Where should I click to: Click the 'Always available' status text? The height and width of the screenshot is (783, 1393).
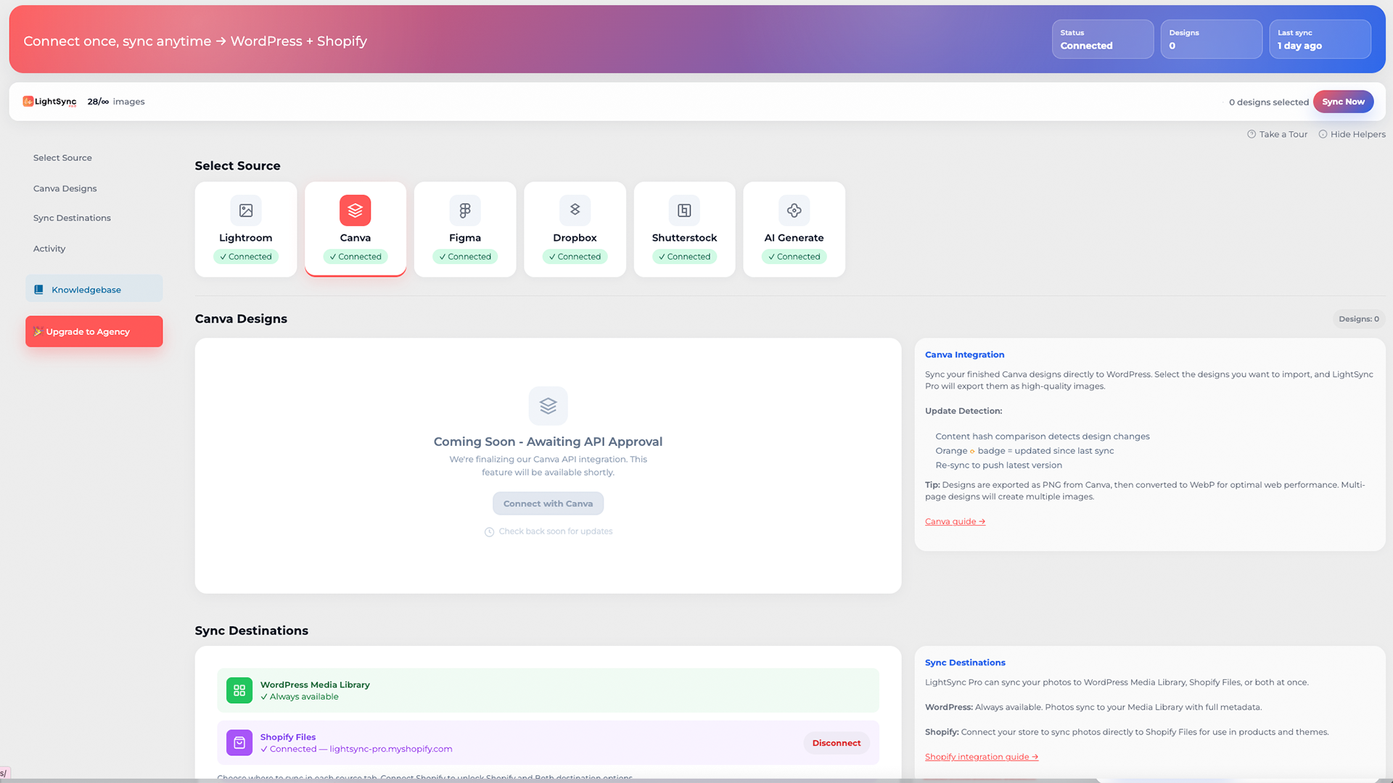300,697
